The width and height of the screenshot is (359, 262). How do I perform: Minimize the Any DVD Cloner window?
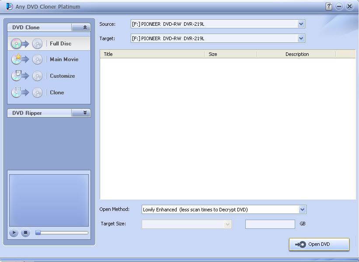click(339, 7)
